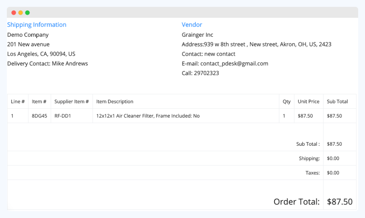Select the Taxes row label
The image size is (365, 218).
(x=312, y=172)
